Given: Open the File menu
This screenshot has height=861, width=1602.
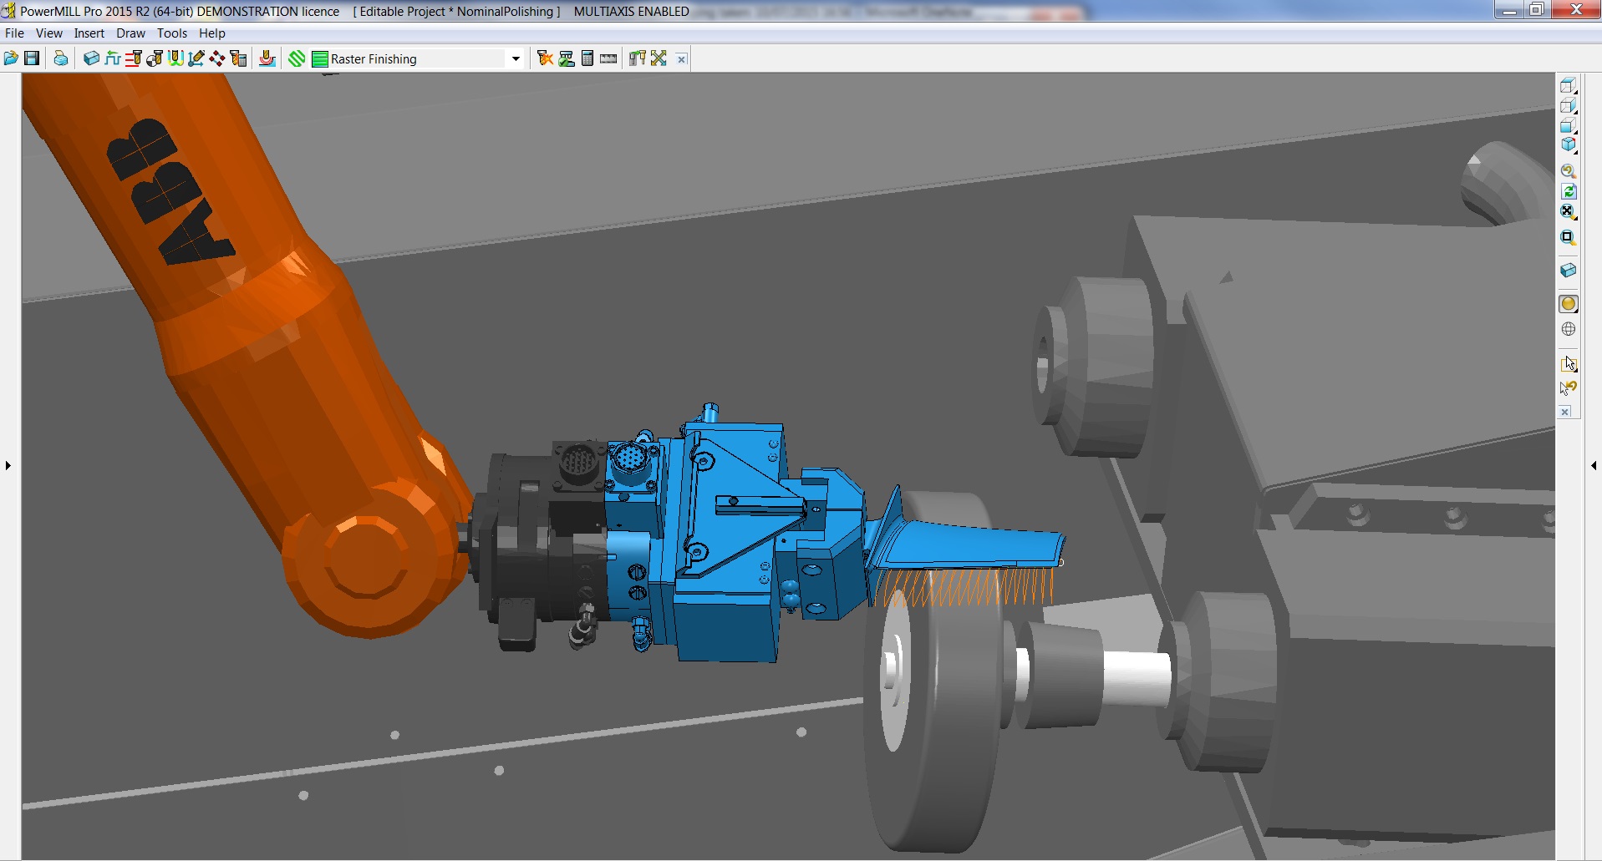Looking at the screenshot, I should pos(14,33).
